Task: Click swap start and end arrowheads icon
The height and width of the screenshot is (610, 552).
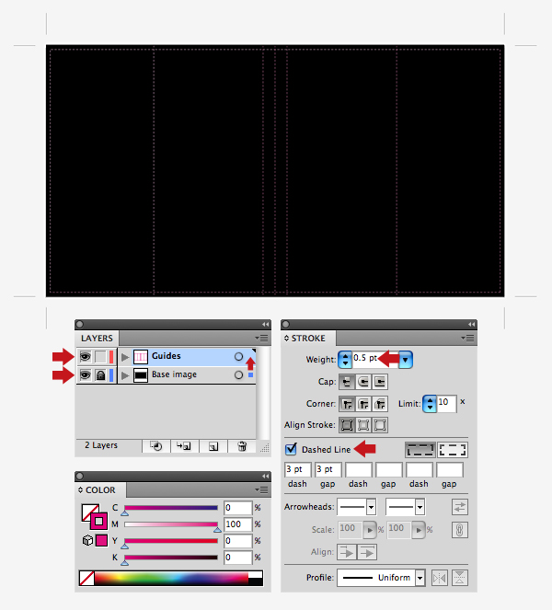Action: click(459, 507)
